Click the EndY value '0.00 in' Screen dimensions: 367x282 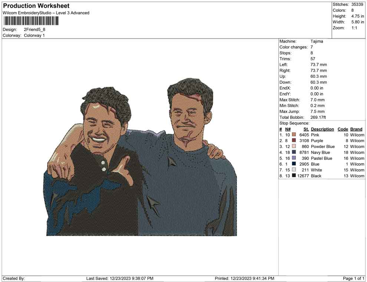pos(317,94)
